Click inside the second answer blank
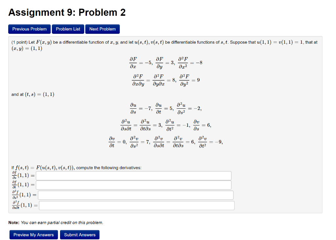This screenshot has width=336, height=240. pyautogui.click(x=133, y=185)
